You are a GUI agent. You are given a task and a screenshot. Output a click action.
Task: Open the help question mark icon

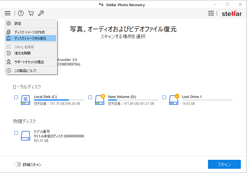click(x=21, y=13)
